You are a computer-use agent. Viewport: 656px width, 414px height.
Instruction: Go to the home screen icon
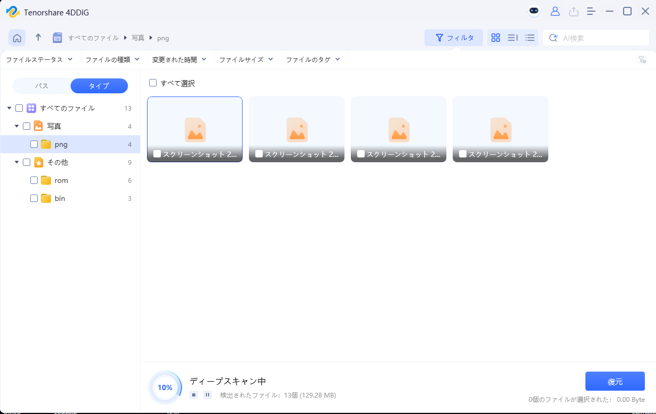(17, 38)
